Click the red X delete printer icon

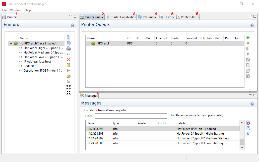[69, 60]
